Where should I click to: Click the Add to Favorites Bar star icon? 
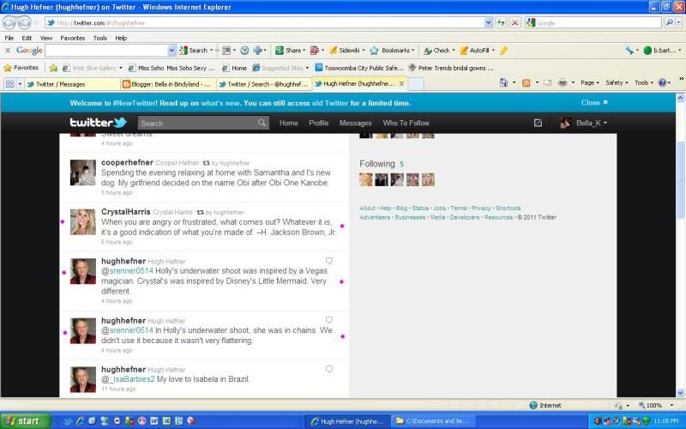coord(53,68)
